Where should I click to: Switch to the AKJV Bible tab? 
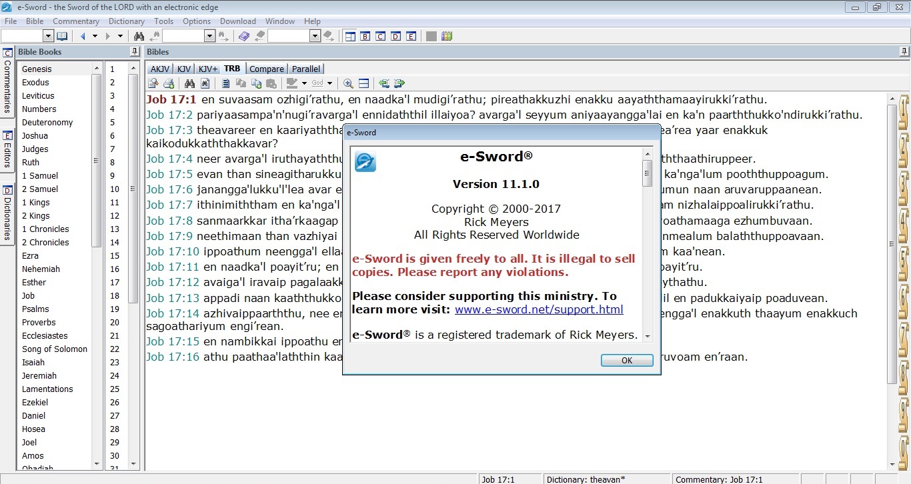click(159, 69)
